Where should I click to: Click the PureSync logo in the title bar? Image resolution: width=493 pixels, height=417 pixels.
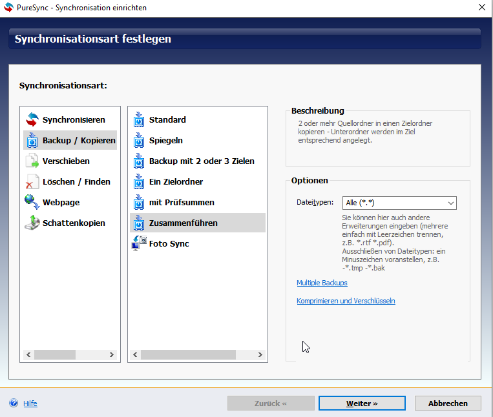coord(8,8)
